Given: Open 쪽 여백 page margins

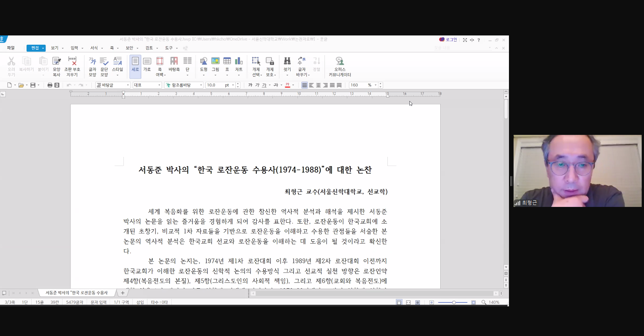Looking at the screenshot, I should coord(160,66).
